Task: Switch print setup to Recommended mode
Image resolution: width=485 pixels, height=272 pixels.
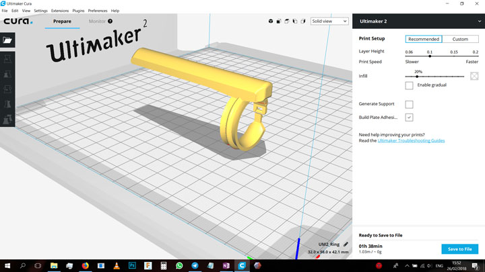Action: tap(424, 39)
